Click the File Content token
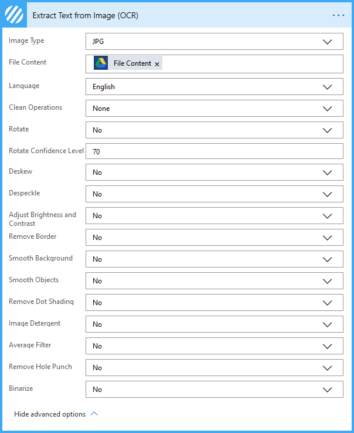Viewport: 354px width, 433px height. pos(128,63)
